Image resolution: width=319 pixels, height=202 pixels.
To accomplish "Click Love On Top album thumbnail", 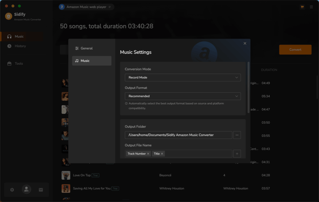I will [x=66, y=175].
